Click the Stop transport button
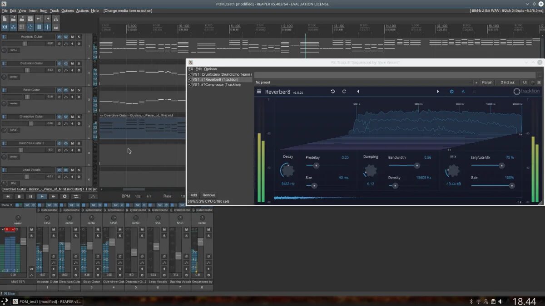545x306 pixels. 20,196
